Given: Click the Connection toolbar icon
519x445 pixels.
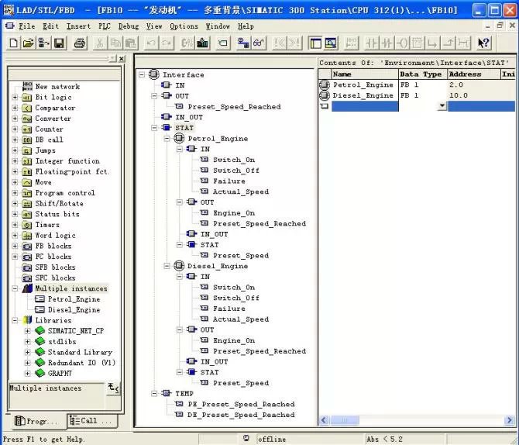Looking at the screenshot, I should [463, 43].
